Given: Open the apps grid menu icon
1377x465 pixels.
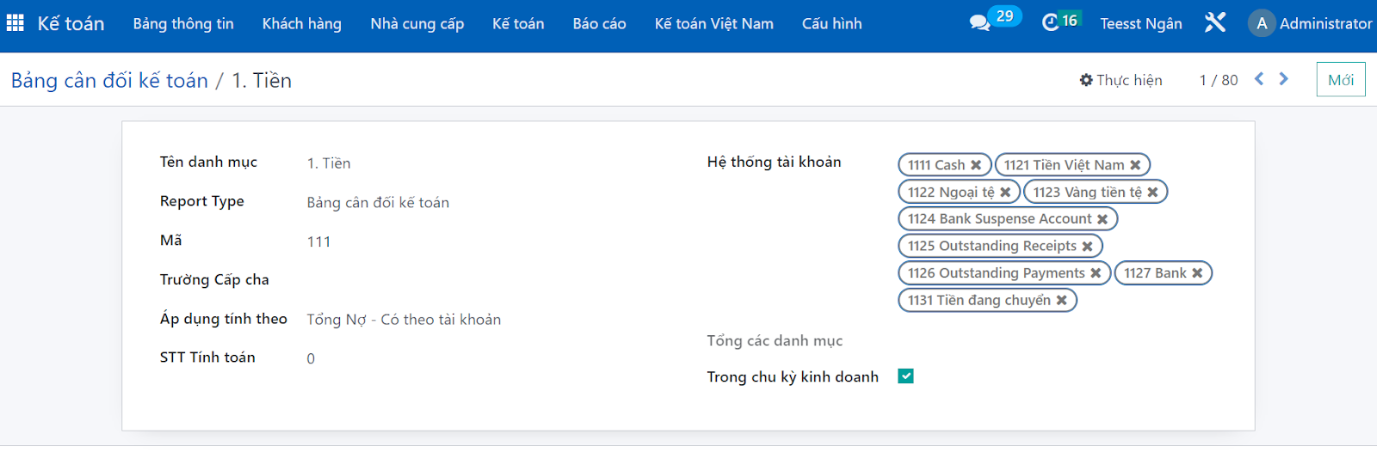Looking at the screenshot, I should (15, 23).
